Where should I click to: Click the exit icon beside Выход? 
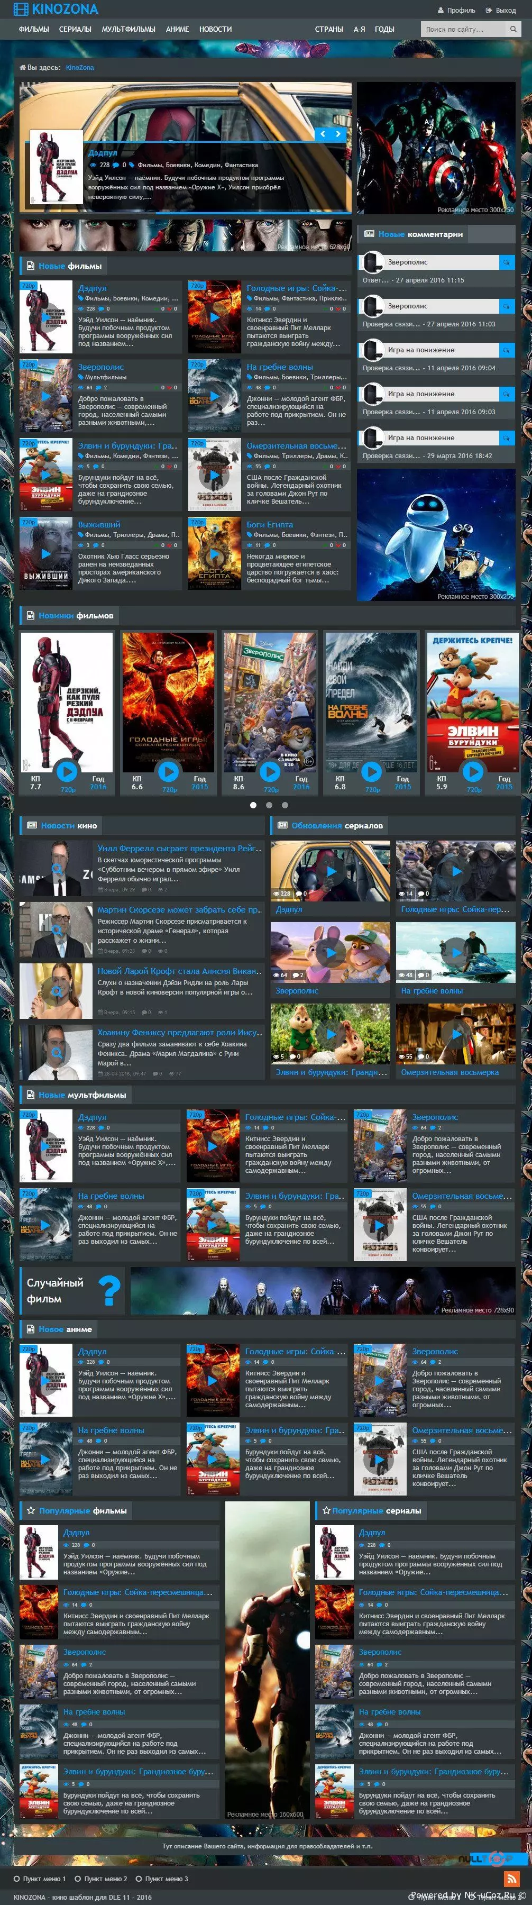tap(489, 11)
